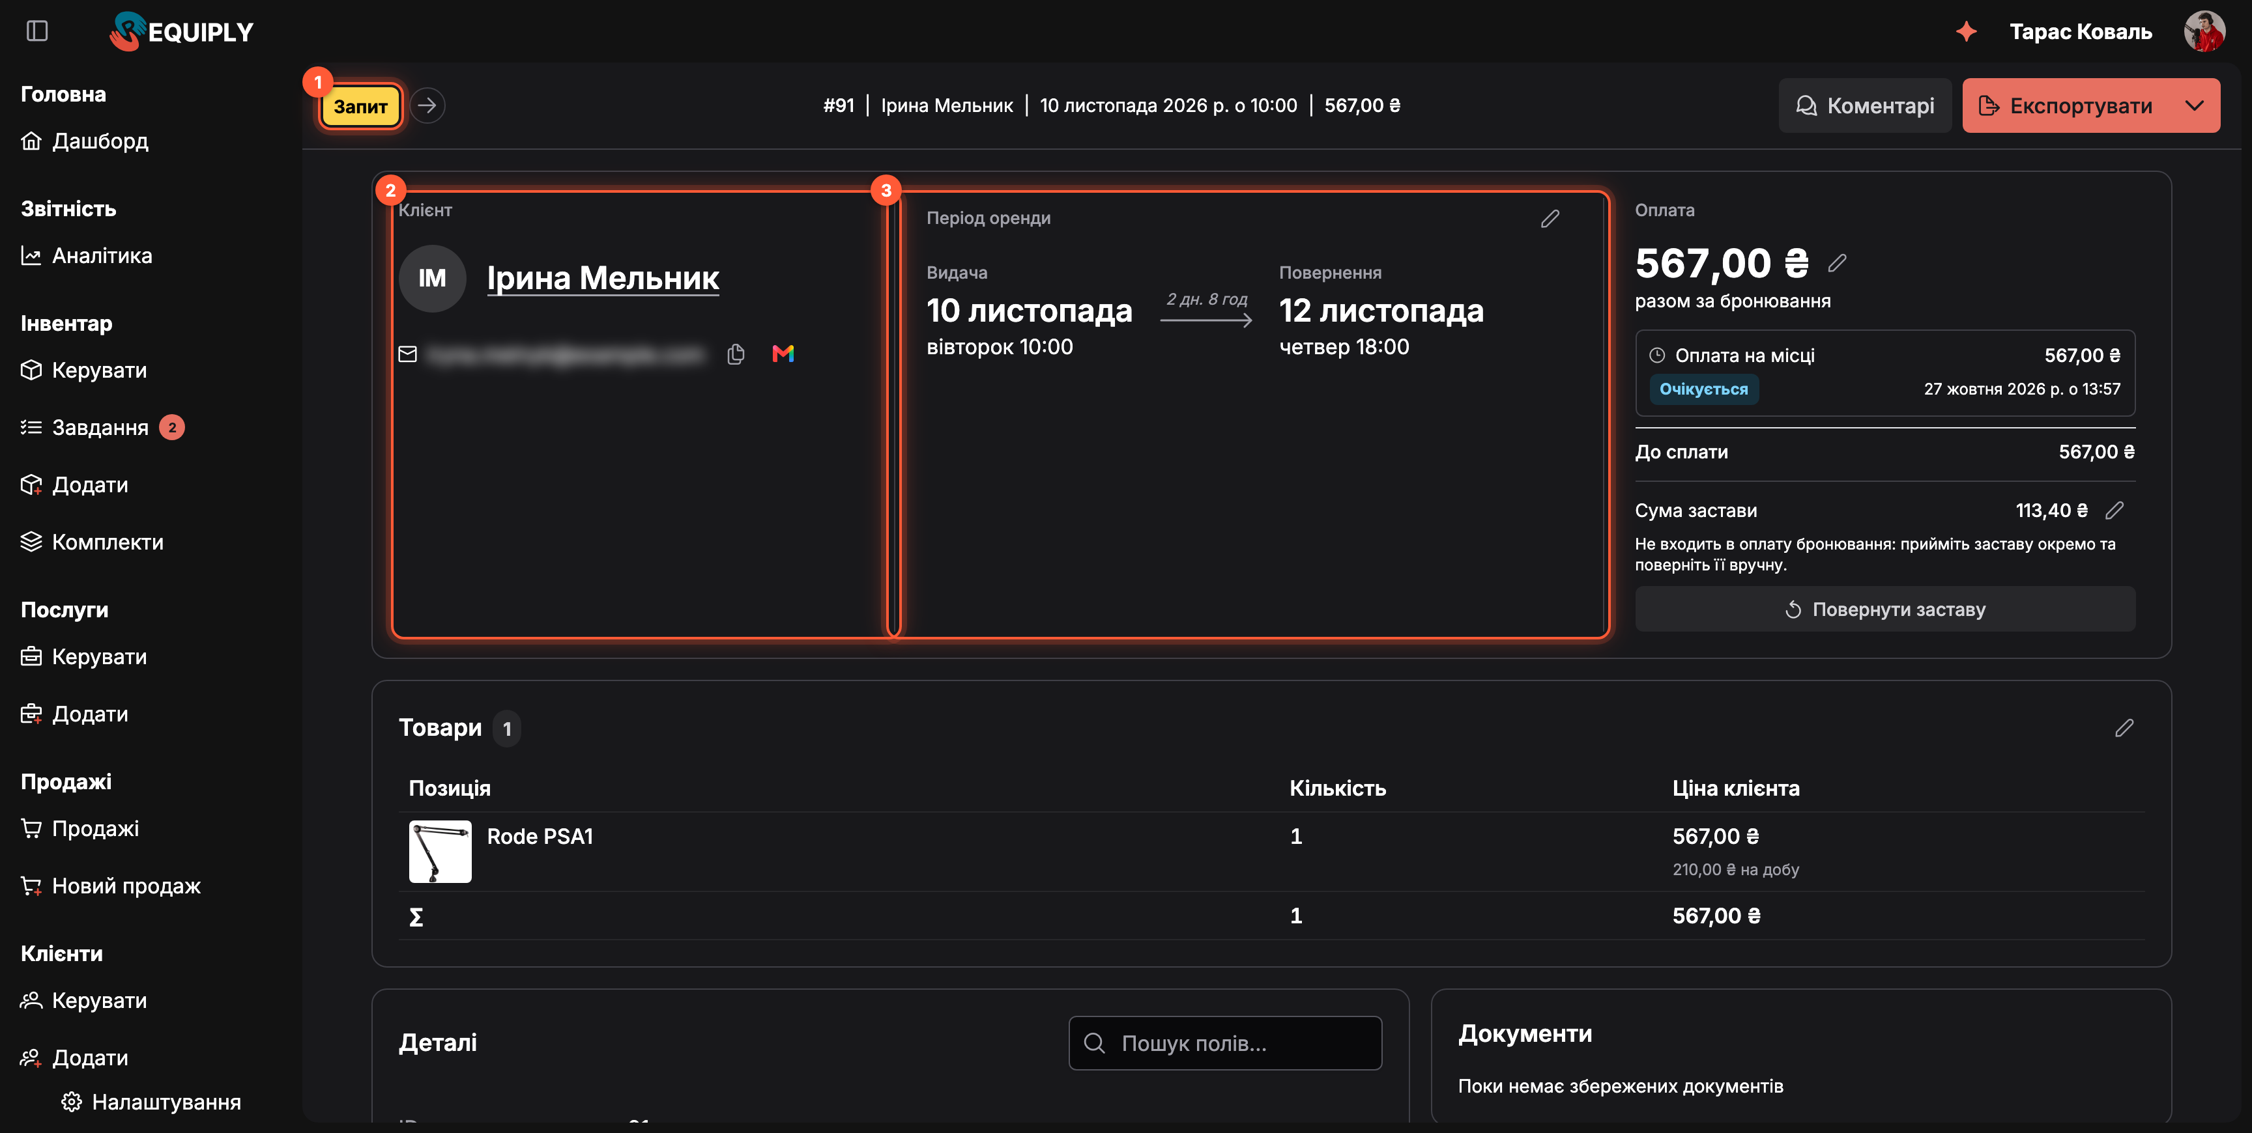Open Аналітика in sidebar
Screen dimensions: 2252x1133
[x=87, y=256]
